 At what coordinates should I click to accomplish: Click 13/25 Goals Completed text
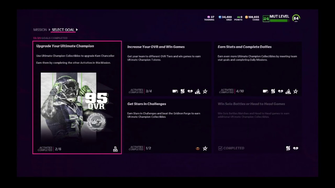[x=50, y=38]
